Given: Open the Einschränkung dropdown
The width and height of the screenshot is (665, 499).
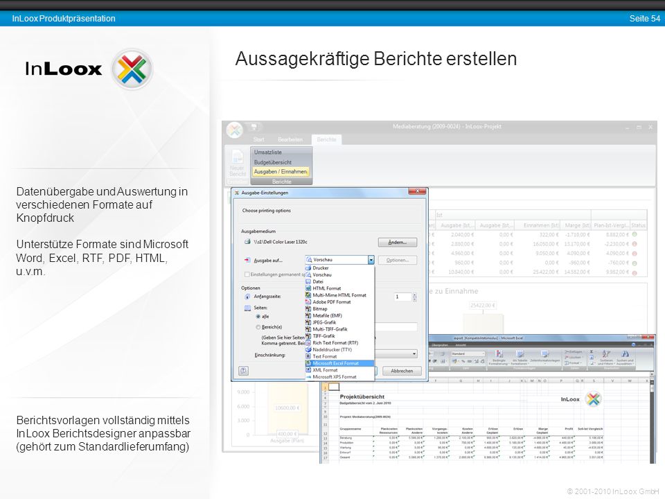Looking at the screenshot, I should click(414, 353).
